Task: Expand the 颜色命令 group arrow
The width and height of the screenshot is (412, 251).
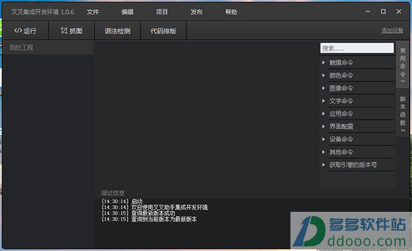Action: pyautogui.click(x=323, y=76)
